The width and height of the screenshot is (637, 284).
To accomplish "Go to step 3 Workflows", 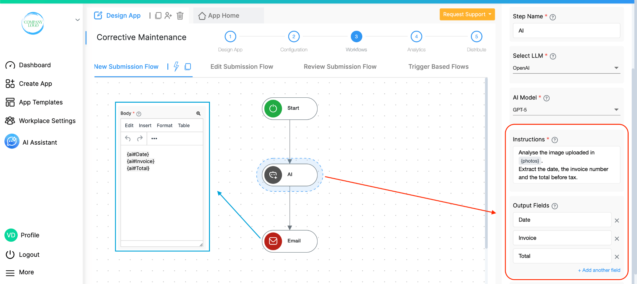I will [x=356, y=37].
